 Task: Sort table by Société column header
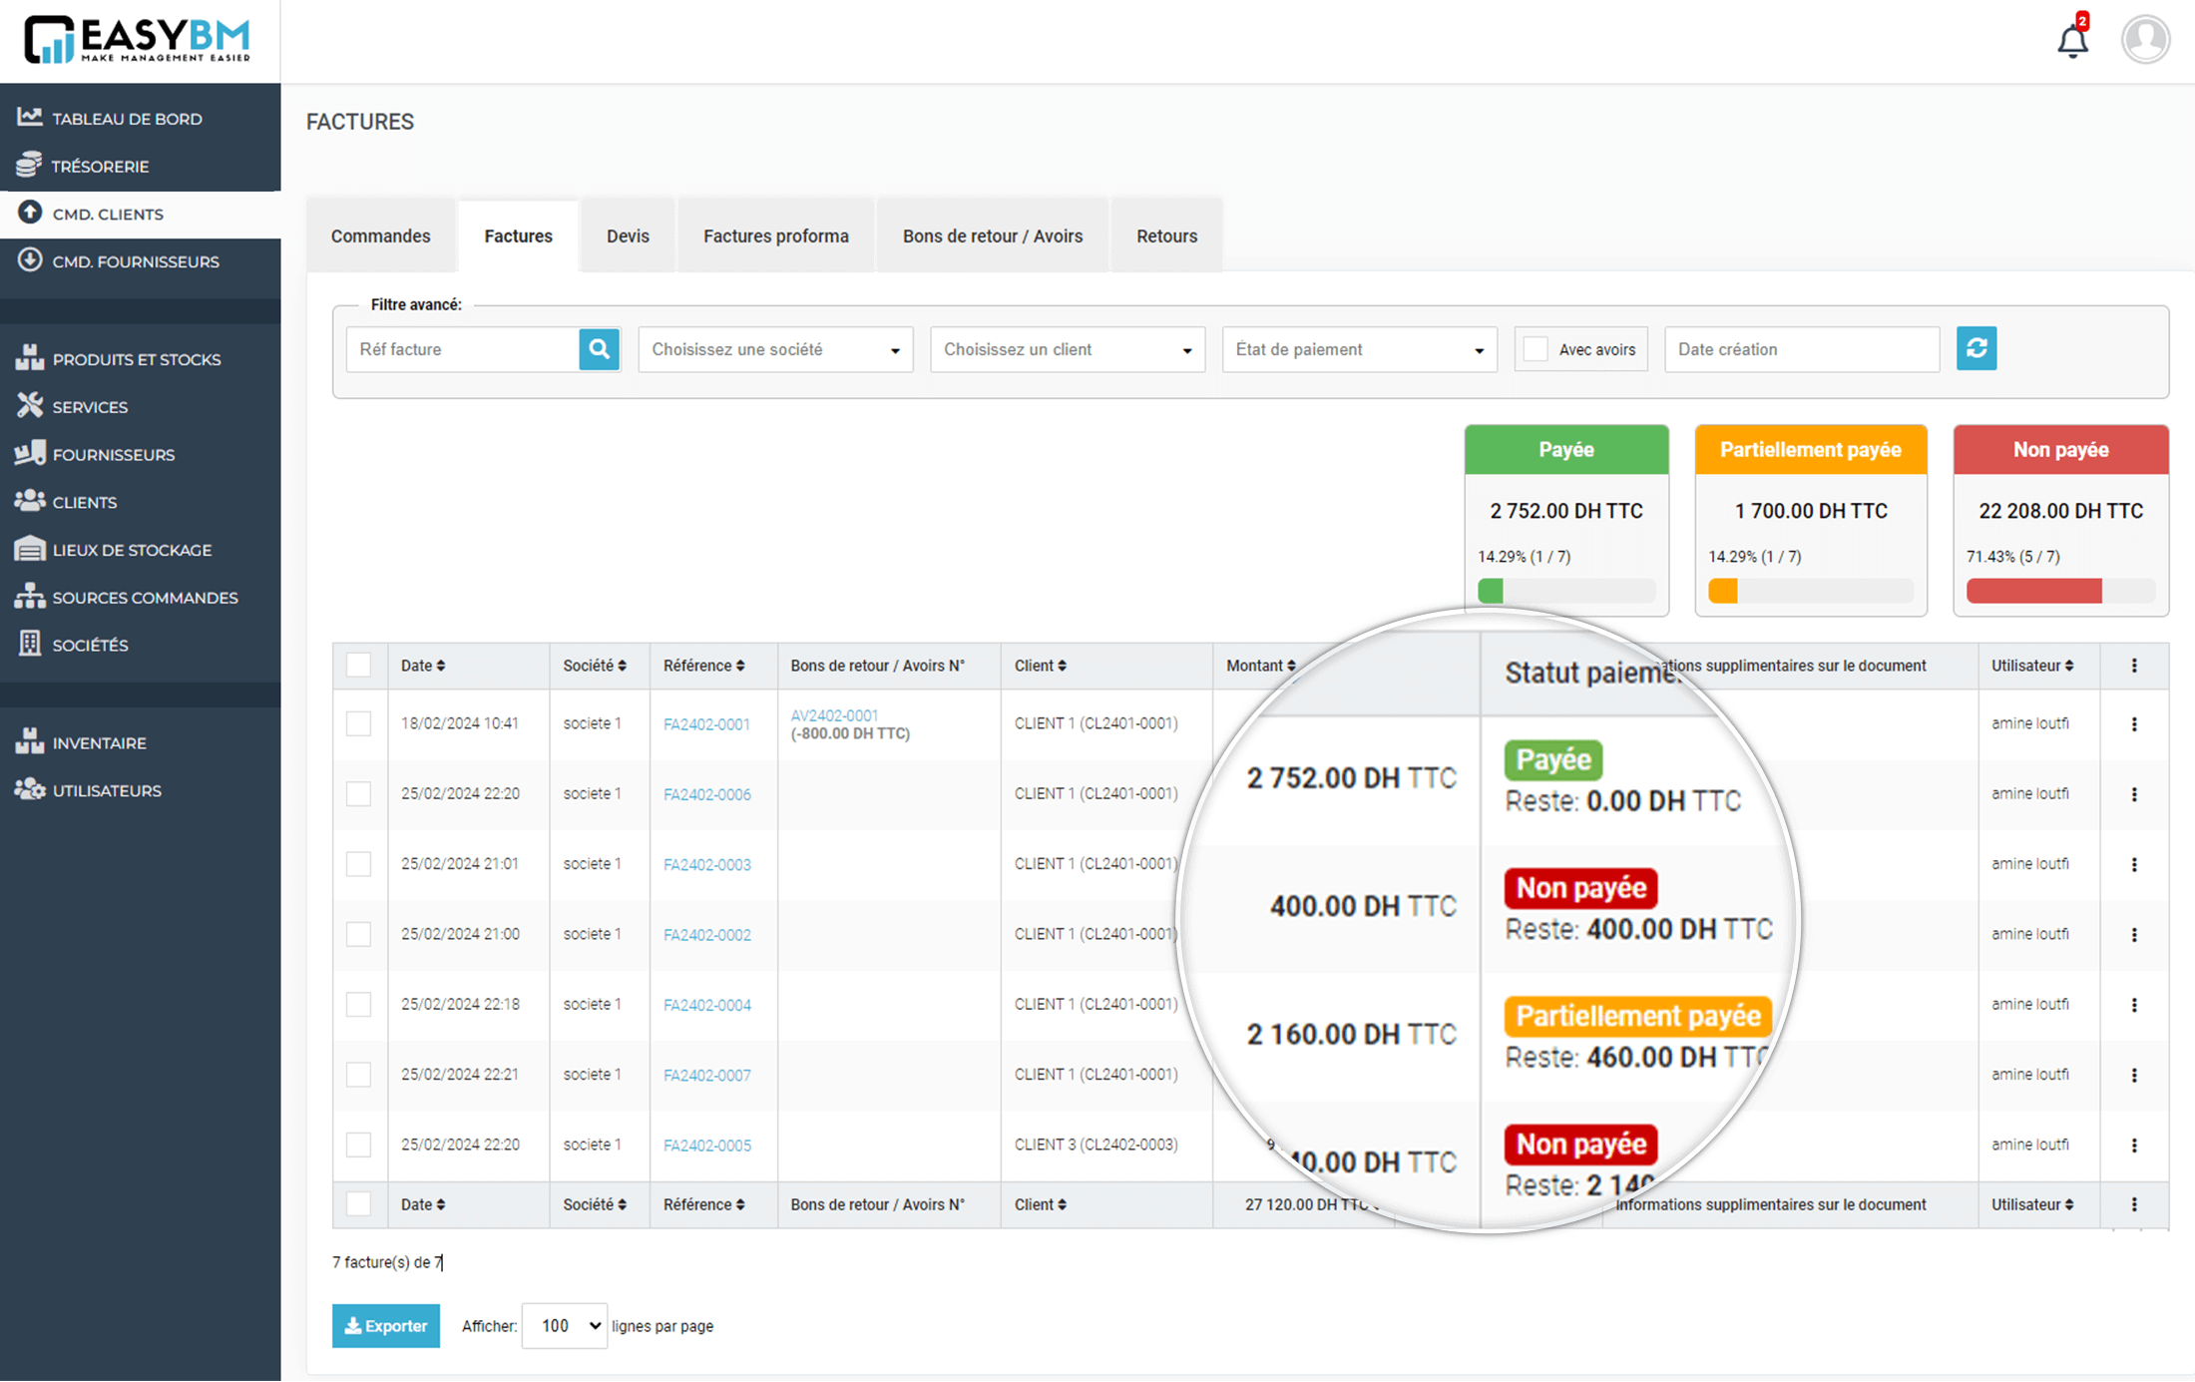pos(595,666)
